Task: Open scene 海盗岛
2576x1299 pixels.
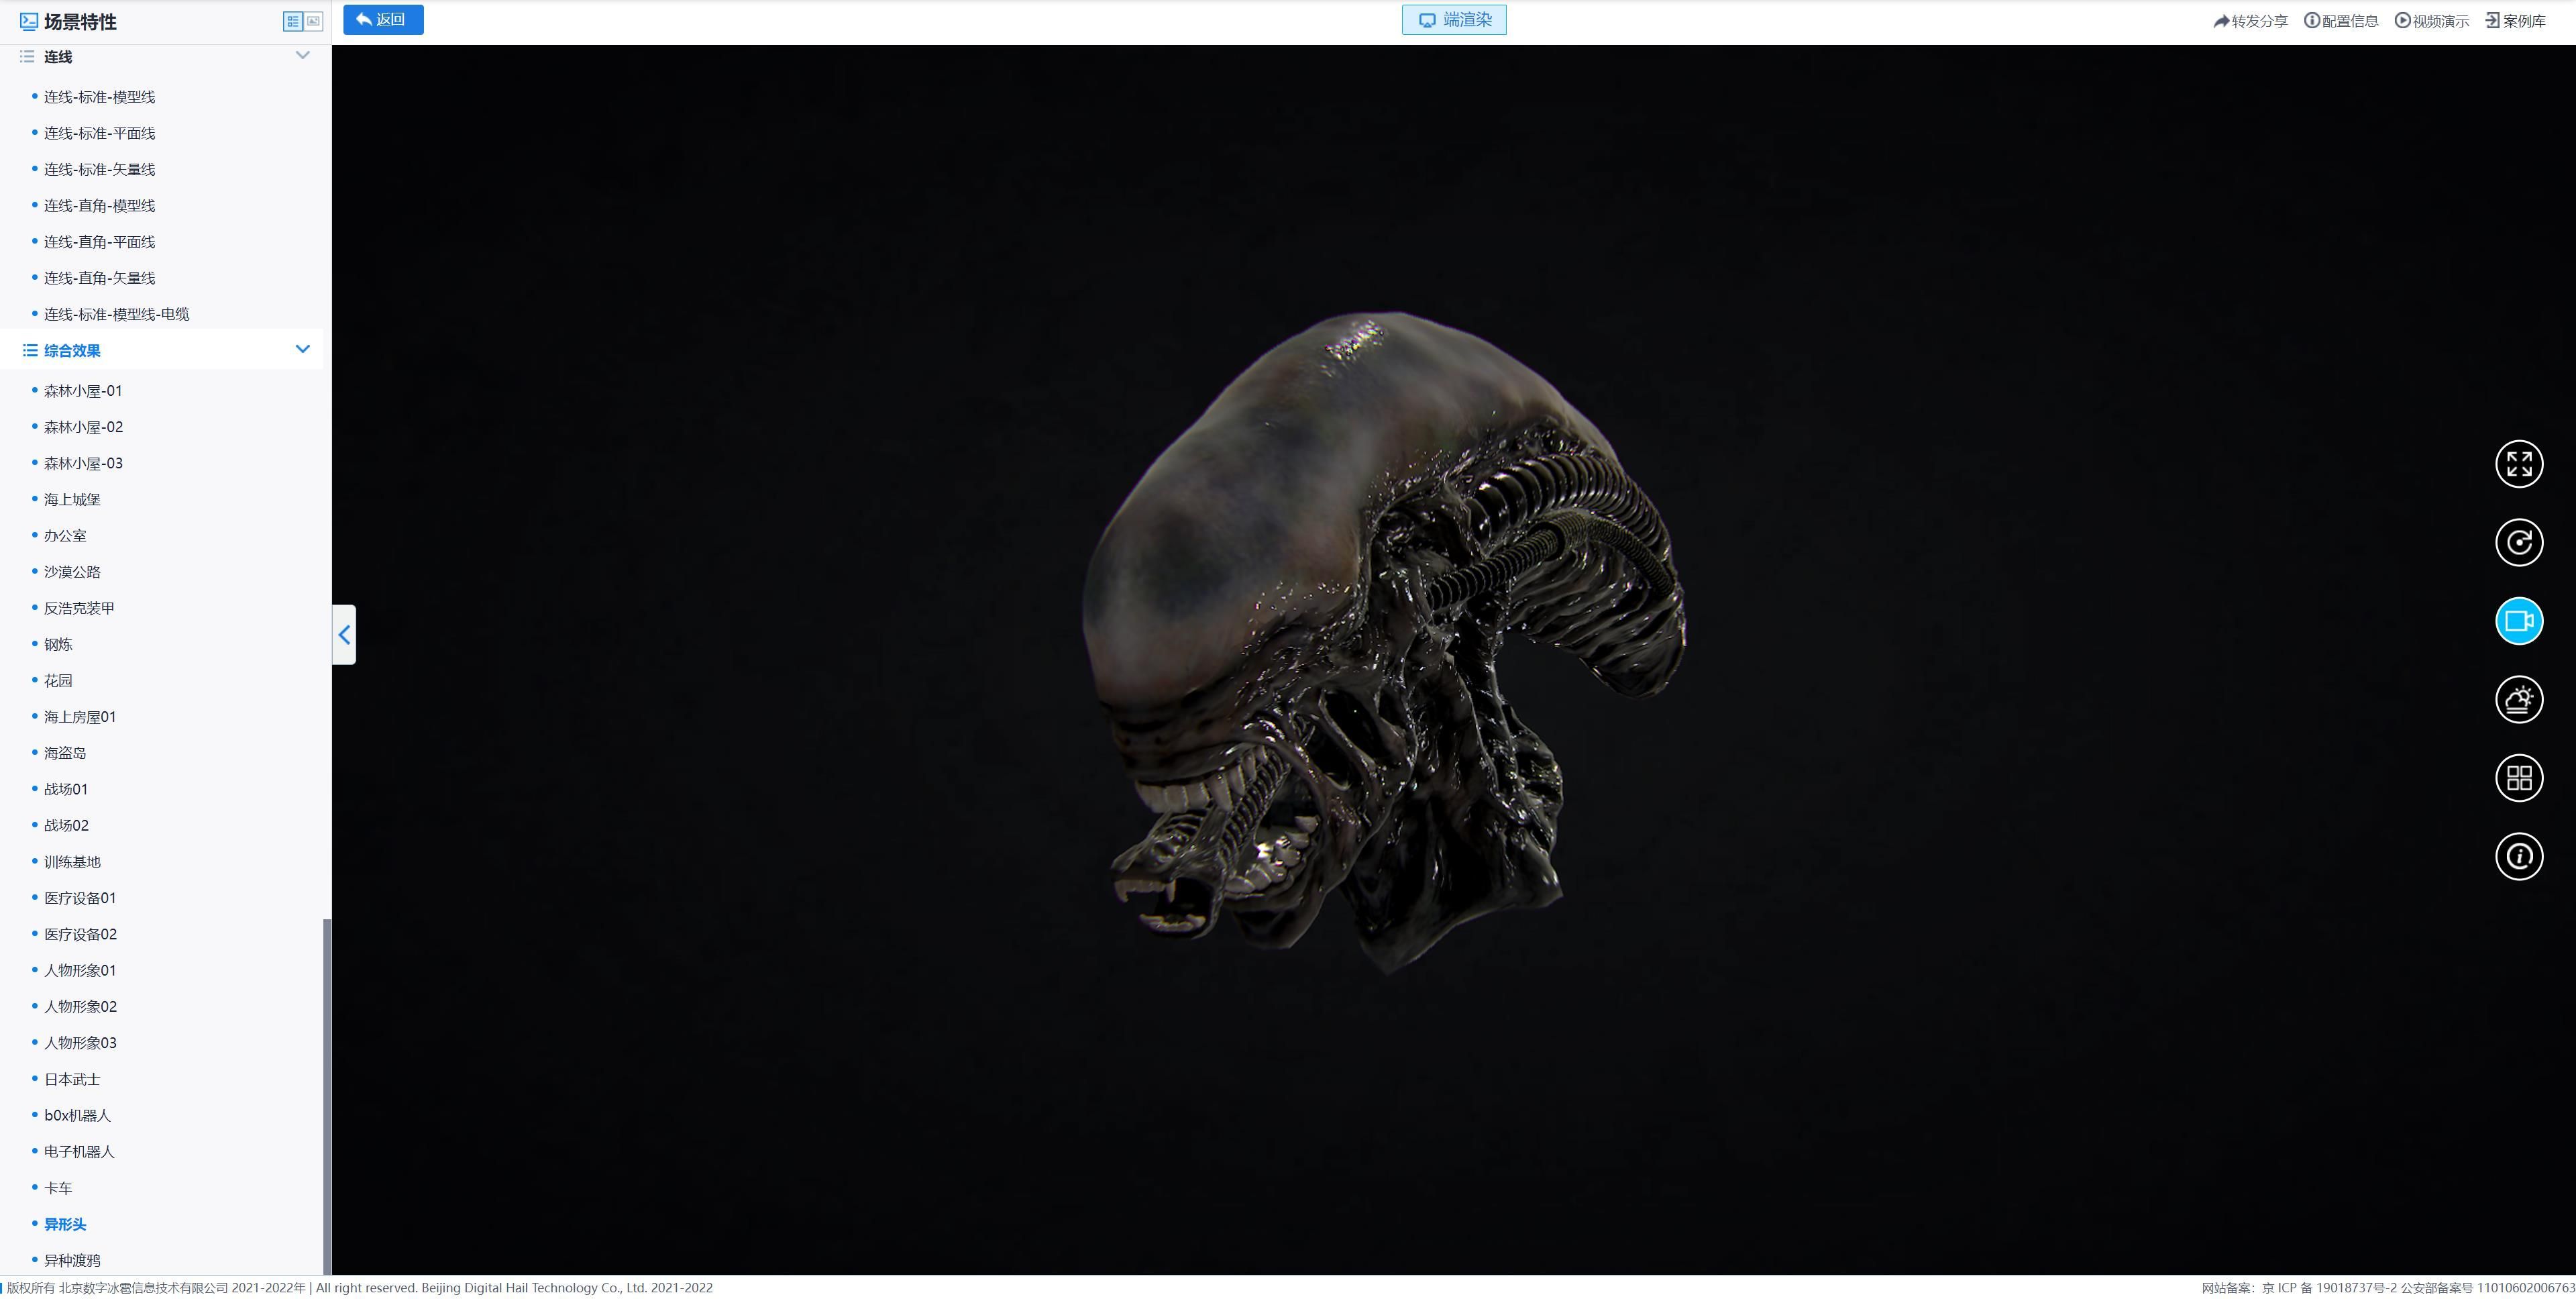Action: point(65,753)
